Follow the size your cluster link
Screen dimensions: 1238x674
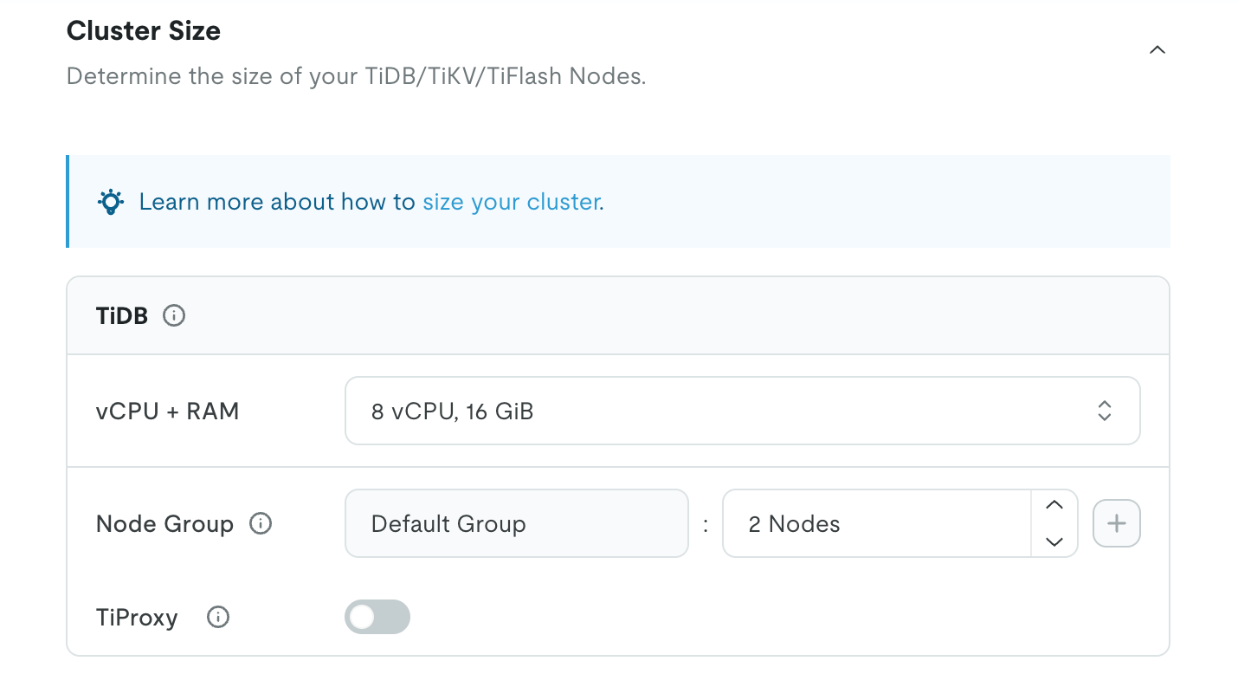(x=511, y=201)
